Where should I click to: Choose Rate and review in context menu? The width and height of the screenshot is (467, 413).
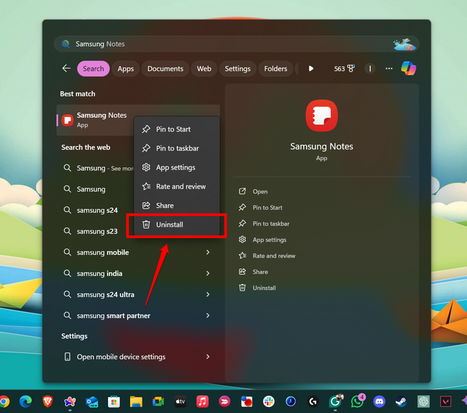[x=176, y=187]
